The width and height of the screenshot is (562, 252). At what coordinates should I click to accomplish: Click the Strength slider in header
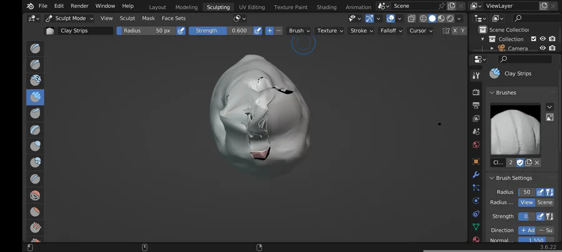[220, 30]
